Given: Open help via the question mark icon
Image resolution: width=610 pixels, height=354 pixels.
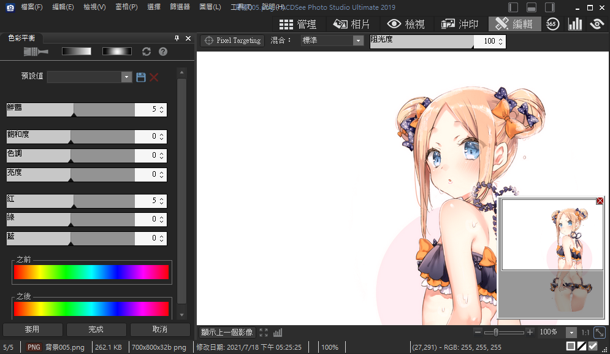Looking at the screenshot, I should point(163,52).
